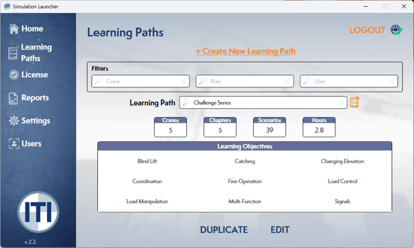This screenshot has height=248, width=414.
Task: Minimize the Simulation Launcher window
Action: [366, 6]
